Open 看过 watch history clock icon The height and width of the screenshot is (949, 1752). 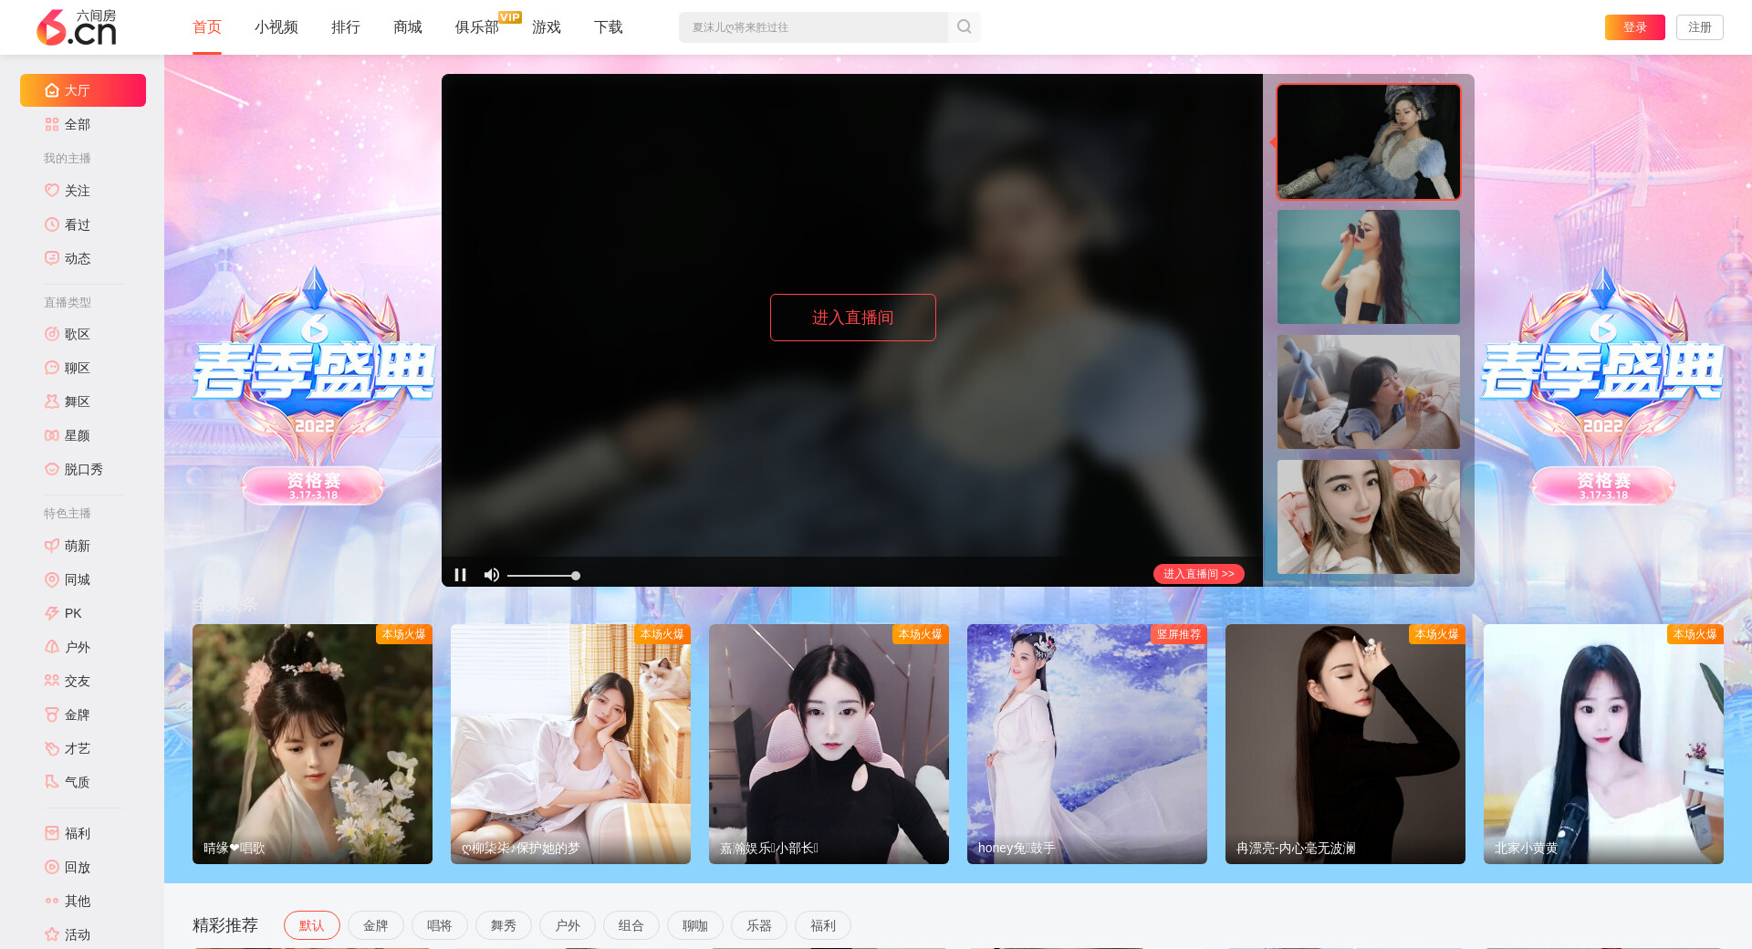click(52, 224)
